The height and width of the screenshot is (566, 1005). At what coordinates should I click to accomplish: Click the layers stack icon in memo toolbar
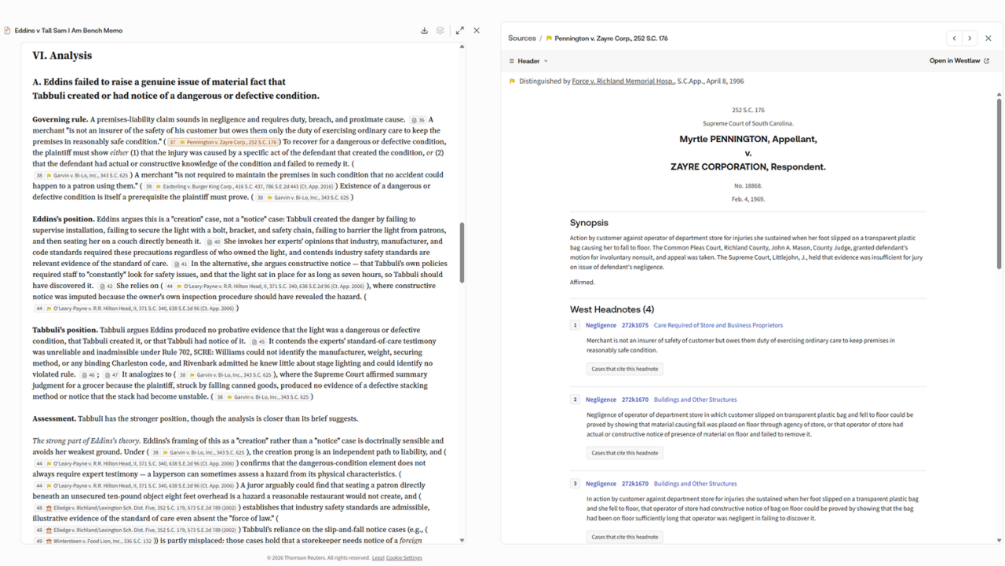(x=440, y=31)
